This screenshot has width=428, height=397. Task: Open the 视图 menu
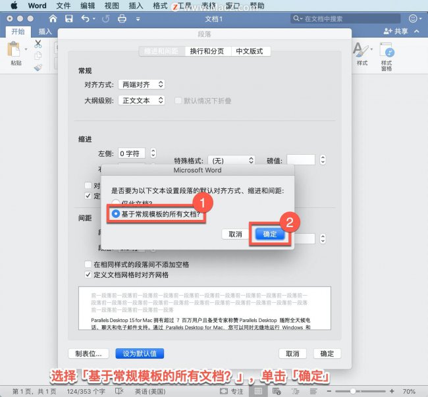tap(112, 5)
